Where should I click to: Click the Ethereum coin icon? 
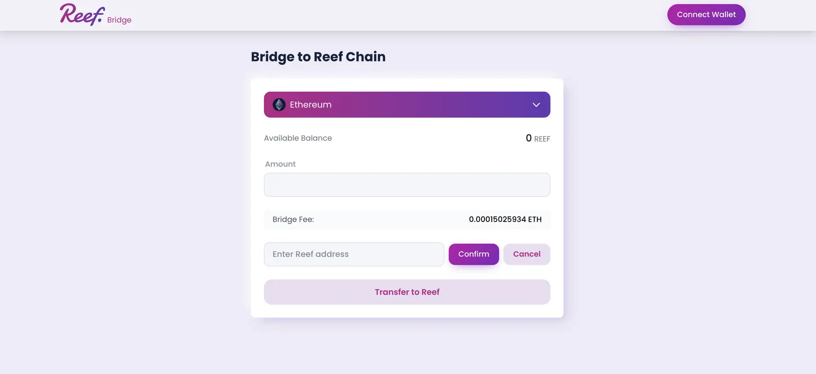coord(279,105)
